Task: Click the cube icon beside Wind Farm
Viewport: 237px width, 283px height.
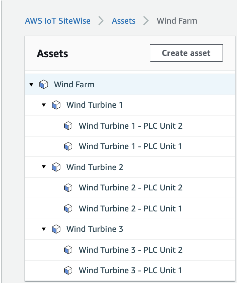Action: (x=44, y=85)
